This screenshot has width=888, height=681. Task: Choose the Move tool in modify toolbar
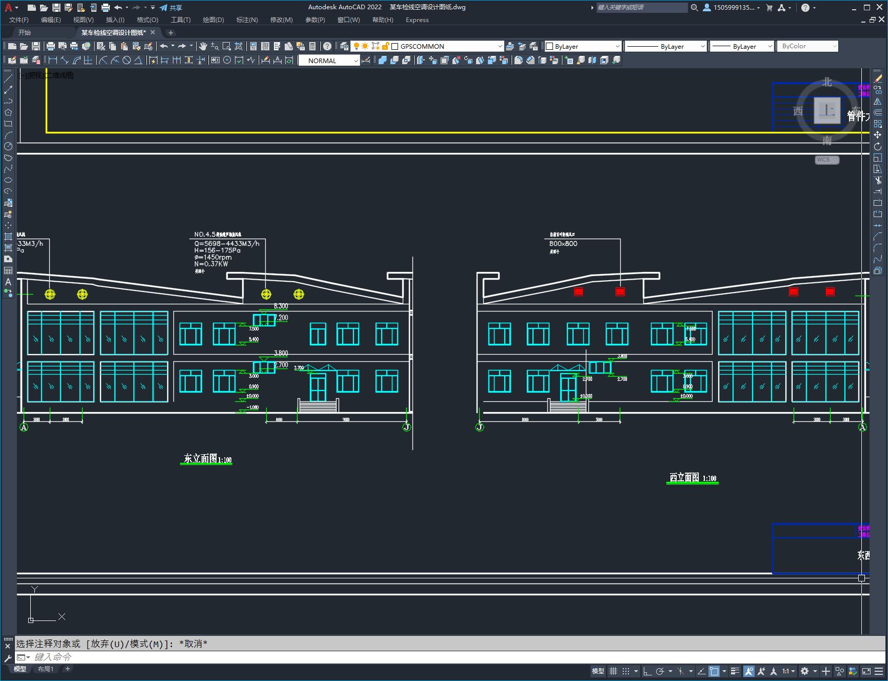click(x=878, y=135)
